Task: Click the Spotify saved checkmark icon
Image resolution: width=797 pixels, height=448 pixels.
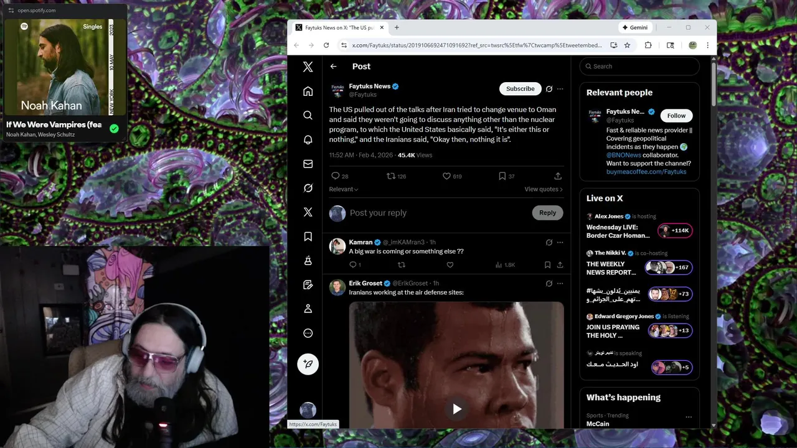Action: point(114,129)
